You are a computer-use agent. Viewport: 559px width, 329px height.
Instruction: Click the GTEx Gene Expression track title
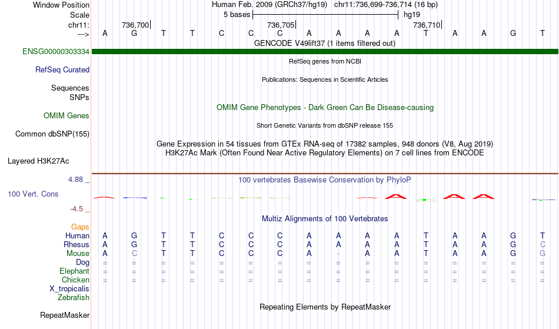tap(325, 144)
